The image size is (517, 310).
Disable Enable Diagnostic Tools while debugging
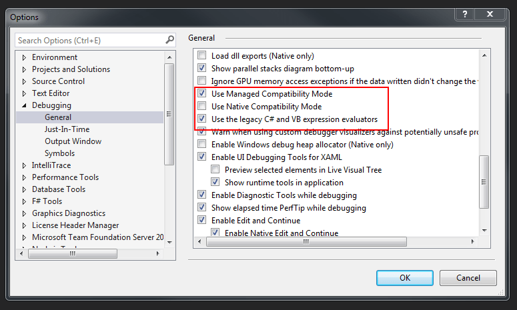pyautogui.click(x=202, y=195)
